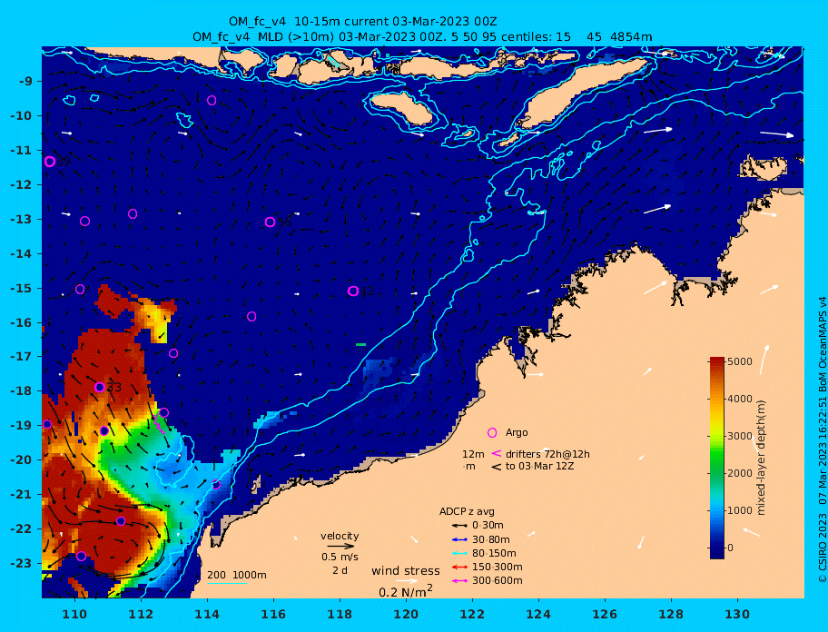Click the magenta Argo circle in the legend
This screenshot has height=632, width=828.
[x=492, y=433]
